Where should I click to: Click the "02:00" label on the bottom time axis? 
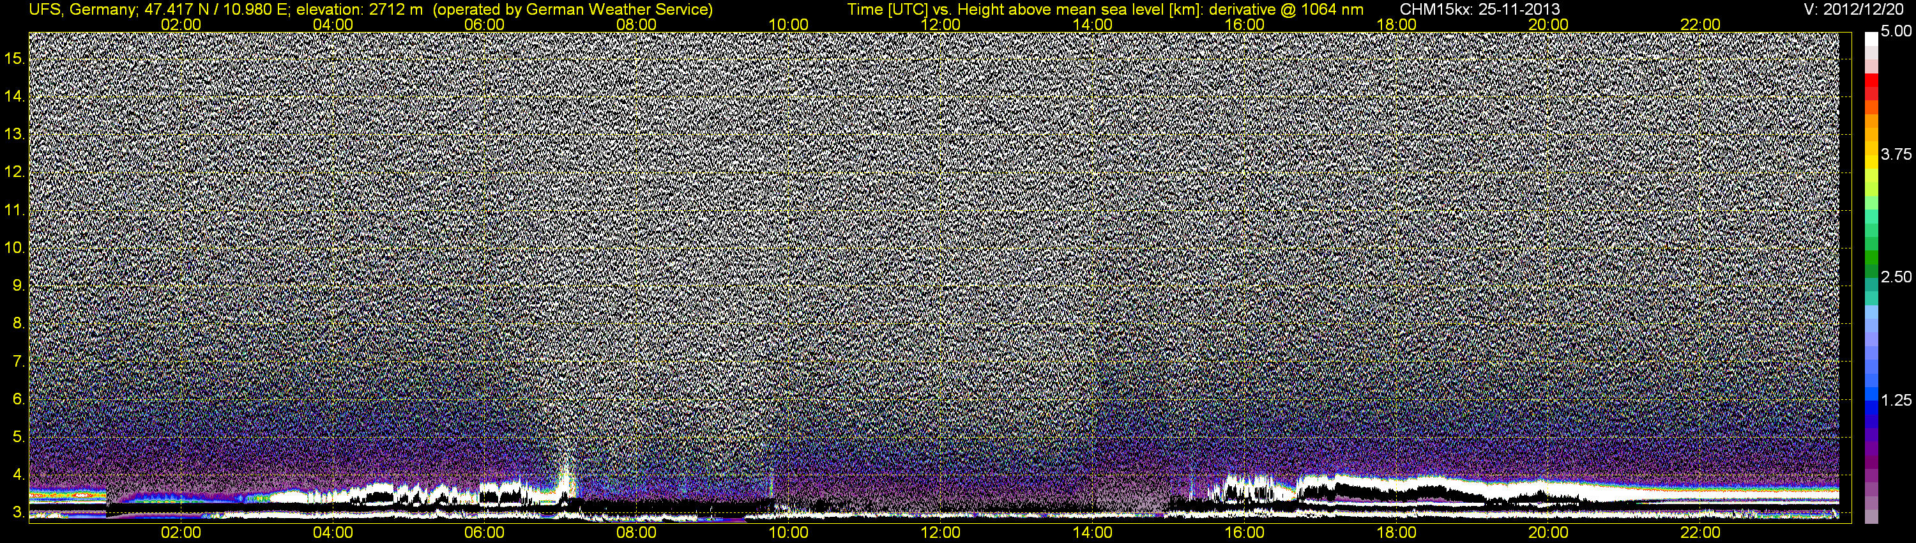[x=181, y=533]
